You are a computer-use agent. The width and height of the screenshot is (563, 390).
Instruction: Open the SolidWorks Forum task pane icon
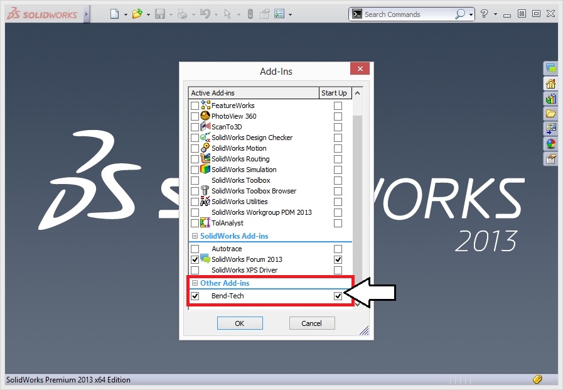pos(550,68)
